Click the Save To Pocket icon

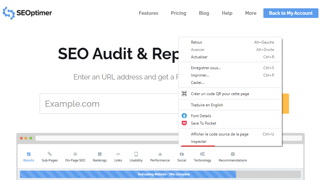pos(184,123)
